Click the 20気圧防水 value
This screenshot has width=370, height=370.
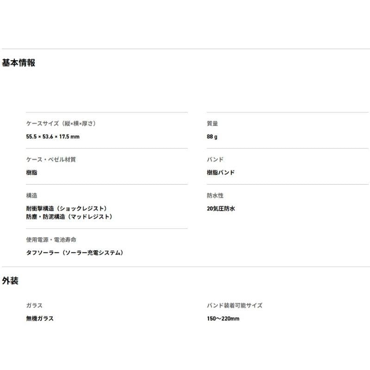click(x=221, y=209)
